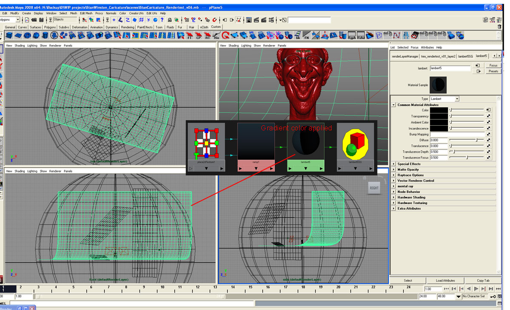
Task: Select the polygon cube icon on the shelf
Action: coord(9,36)
